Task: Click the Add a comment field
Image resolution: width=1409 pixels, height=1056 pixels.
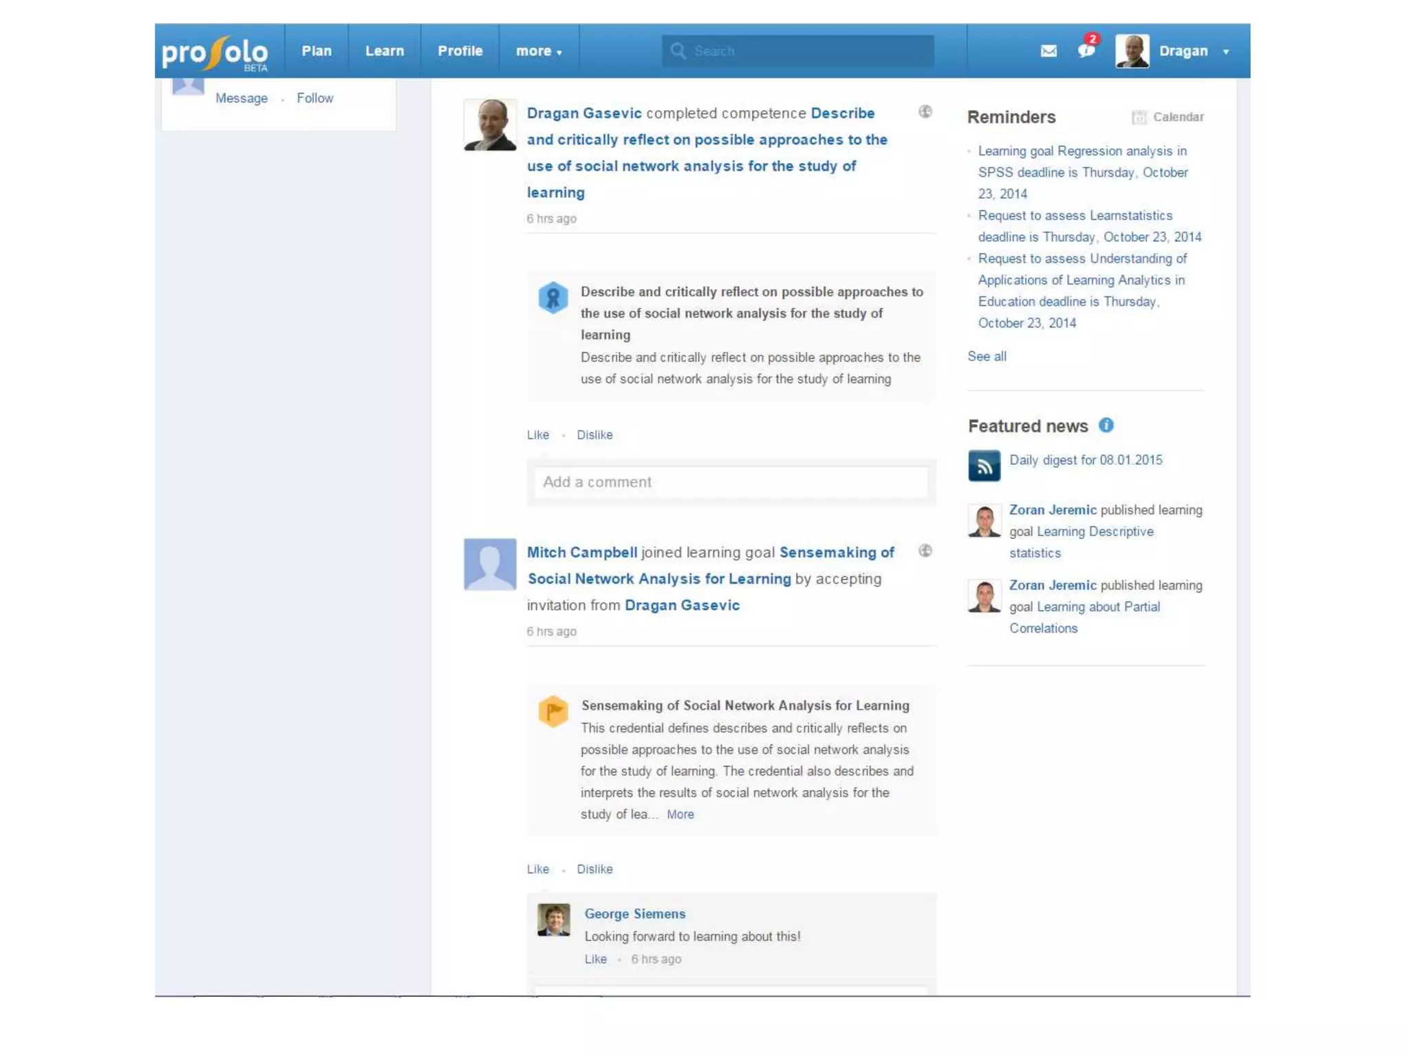Action: coord(731,482)
